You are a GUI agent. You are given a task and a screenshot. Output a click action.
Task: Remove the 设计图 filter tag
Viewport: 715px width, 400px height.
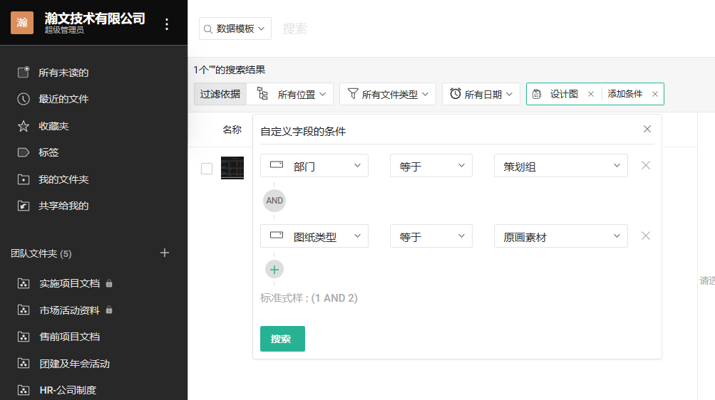tap(590, 94)
